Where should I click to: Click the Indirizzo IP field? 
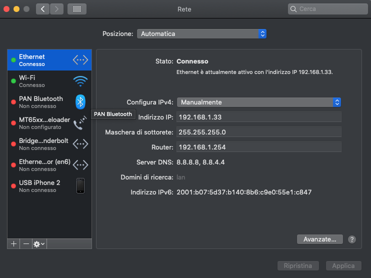pyautogui.click(x=259, y=117)
